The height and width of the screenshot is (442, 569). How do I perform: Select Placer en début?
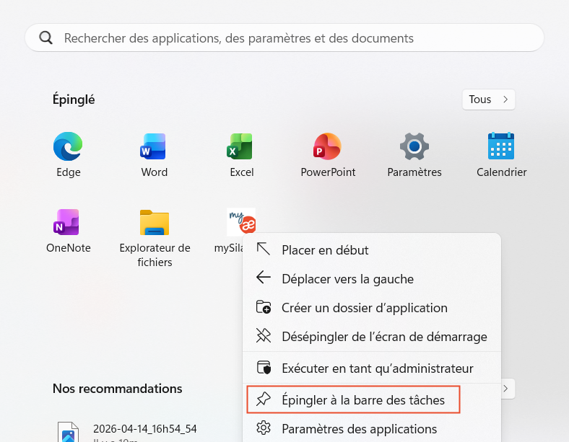372,250
